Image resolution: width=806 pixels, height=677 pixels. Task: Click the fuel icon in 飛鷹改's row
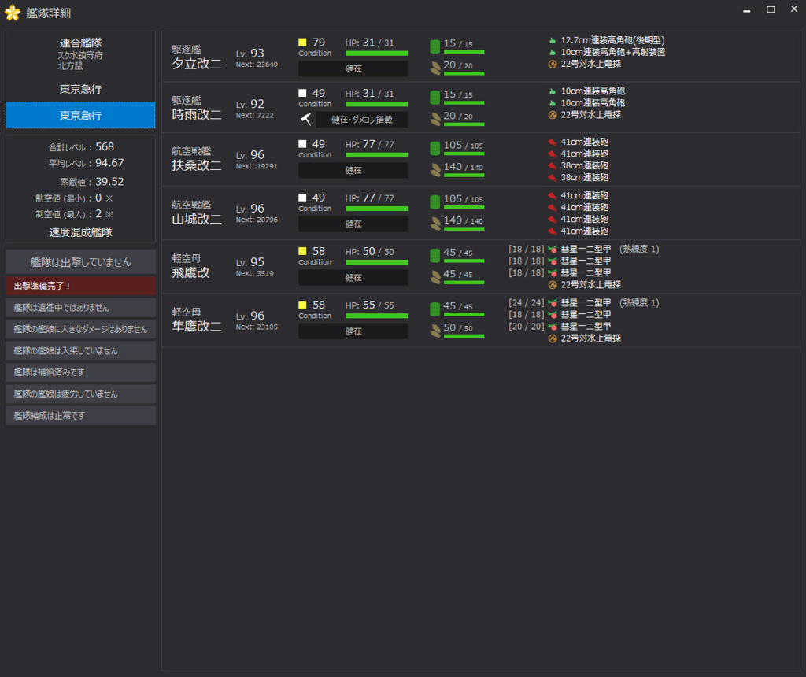tap(434, 255)
